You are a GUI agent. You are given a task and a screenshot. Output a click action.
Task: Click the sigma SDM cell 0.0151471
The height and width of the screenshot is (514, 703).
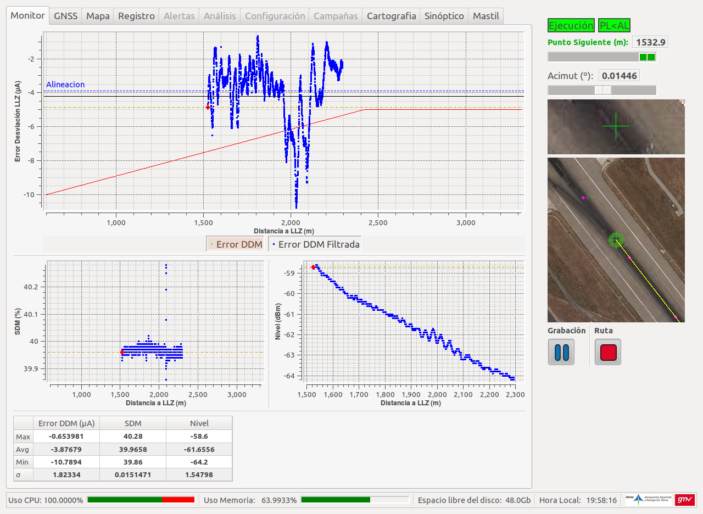pyautogui.click(x=133, y=474)
